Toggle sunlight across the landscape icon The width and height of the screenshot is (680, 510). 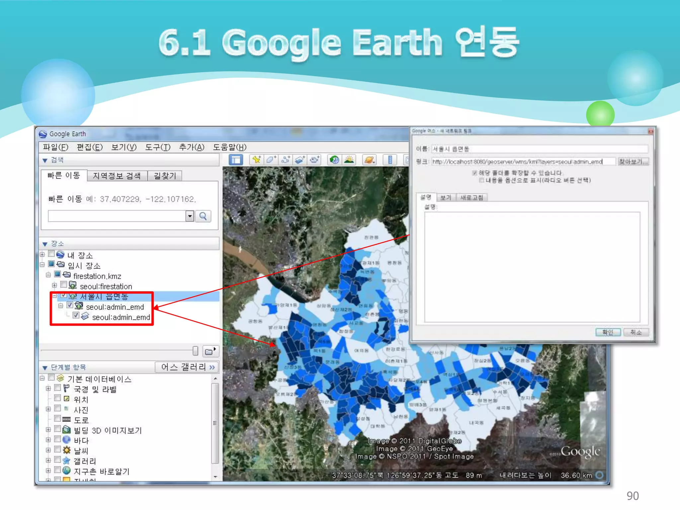[349, 160]
